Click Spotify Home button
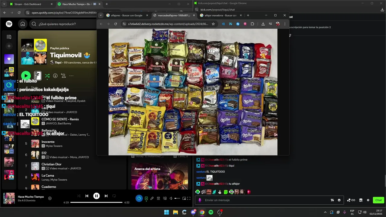This screenshot has width=386, height=217. click(23, 24)
